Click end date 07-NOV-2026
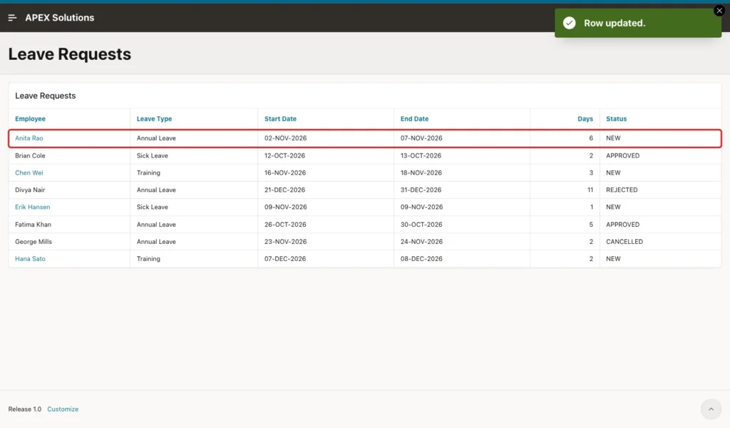This screenshot has height=428, width=730. [421, 138]
